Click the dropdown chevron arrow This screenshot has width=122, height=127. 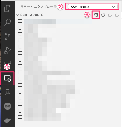pos(114,7)
